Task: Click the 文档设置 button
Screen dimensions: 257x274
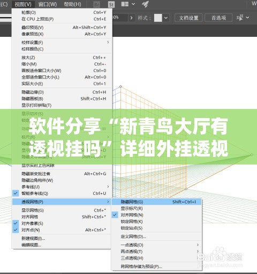Action: [x=188, y=18]
